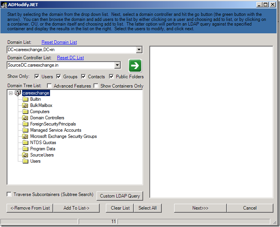Click the Builtin folder icon
Image resolution: width=280 pixels, height=227 pixels.
25,99
